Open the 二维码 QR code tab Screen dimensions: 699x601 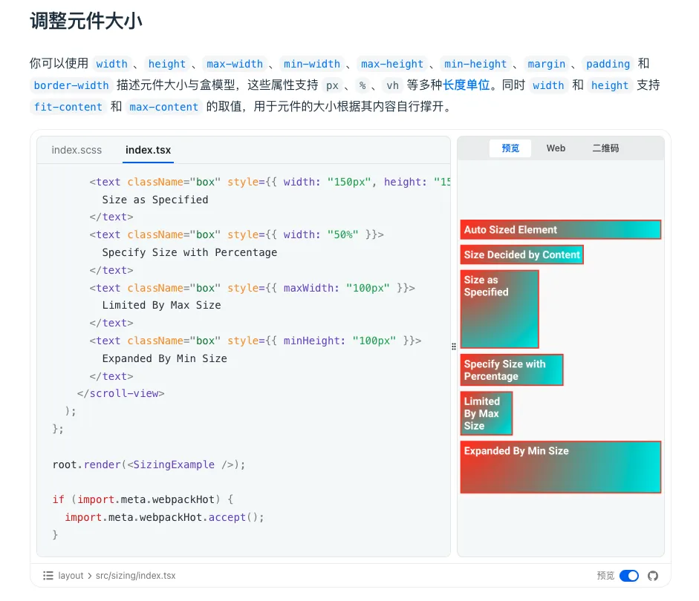(x=605, y=148)
